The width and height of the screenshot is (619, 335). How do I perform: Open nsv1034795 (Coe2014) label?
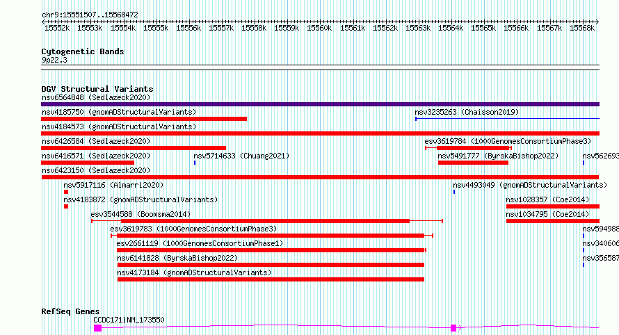pos(547,214)
